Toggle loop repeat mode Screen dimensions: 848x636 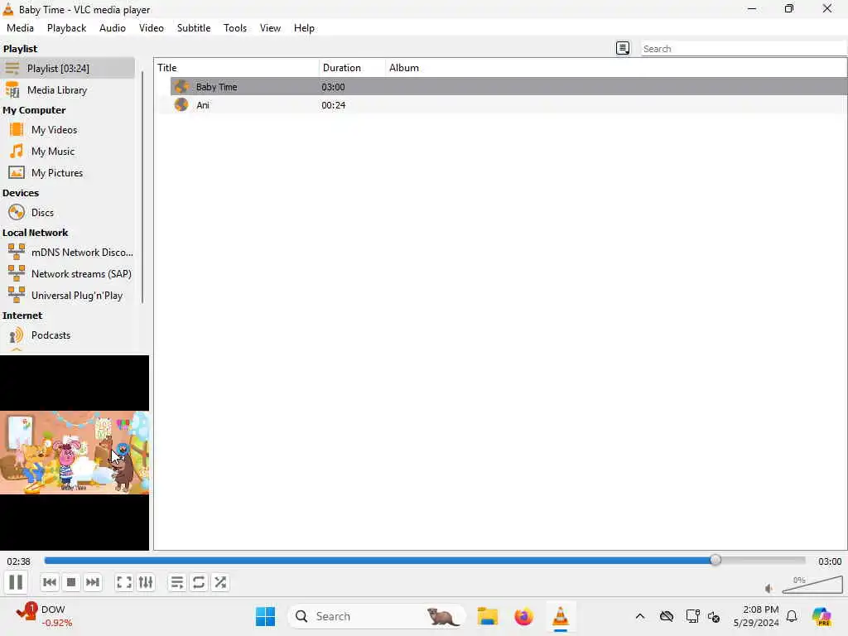pos(199,582)
